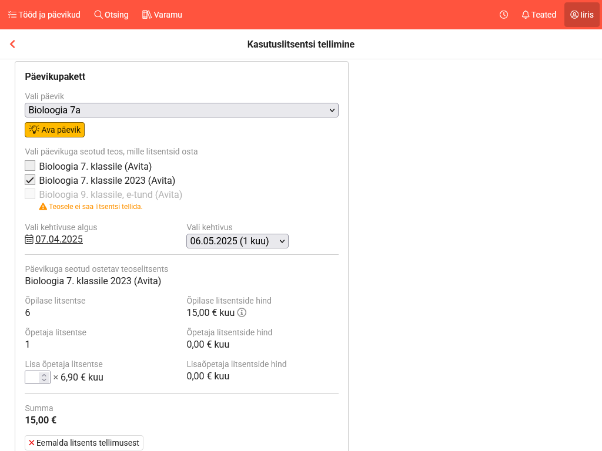Viewport: 602px width, 451px height.
Task: Click the info icon next to student price
Action: click(x=242, y=312)
